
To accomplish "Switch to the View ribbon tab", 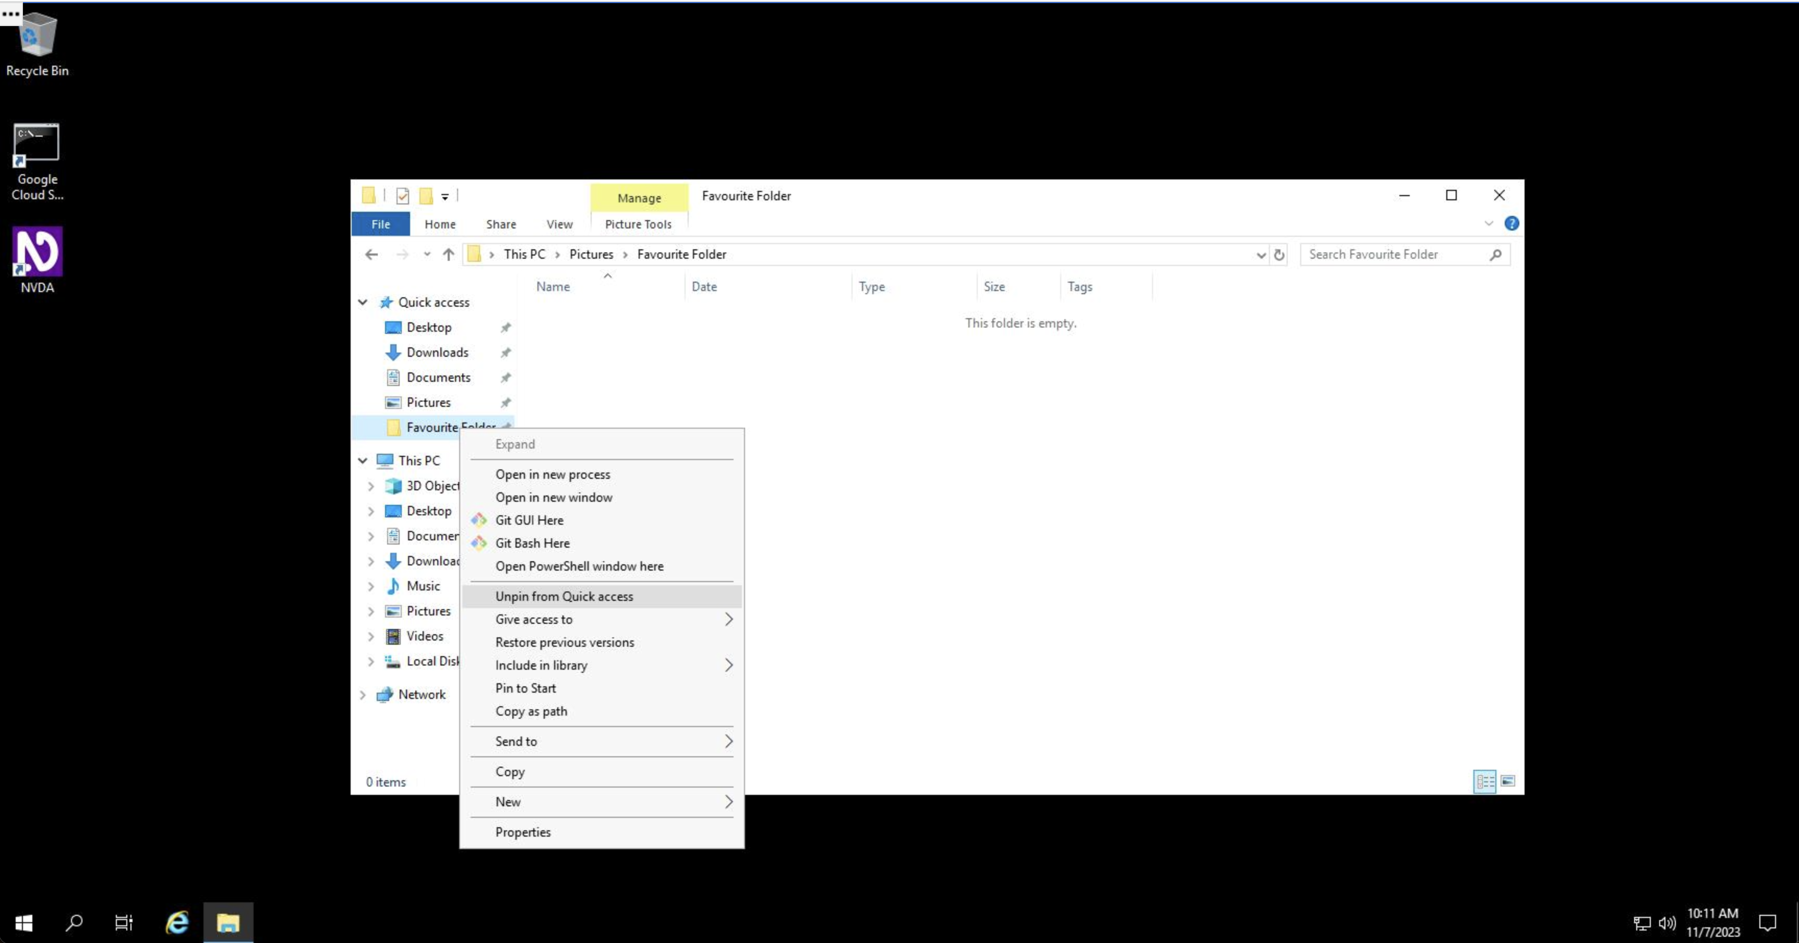I will click(x=559, y=224).
